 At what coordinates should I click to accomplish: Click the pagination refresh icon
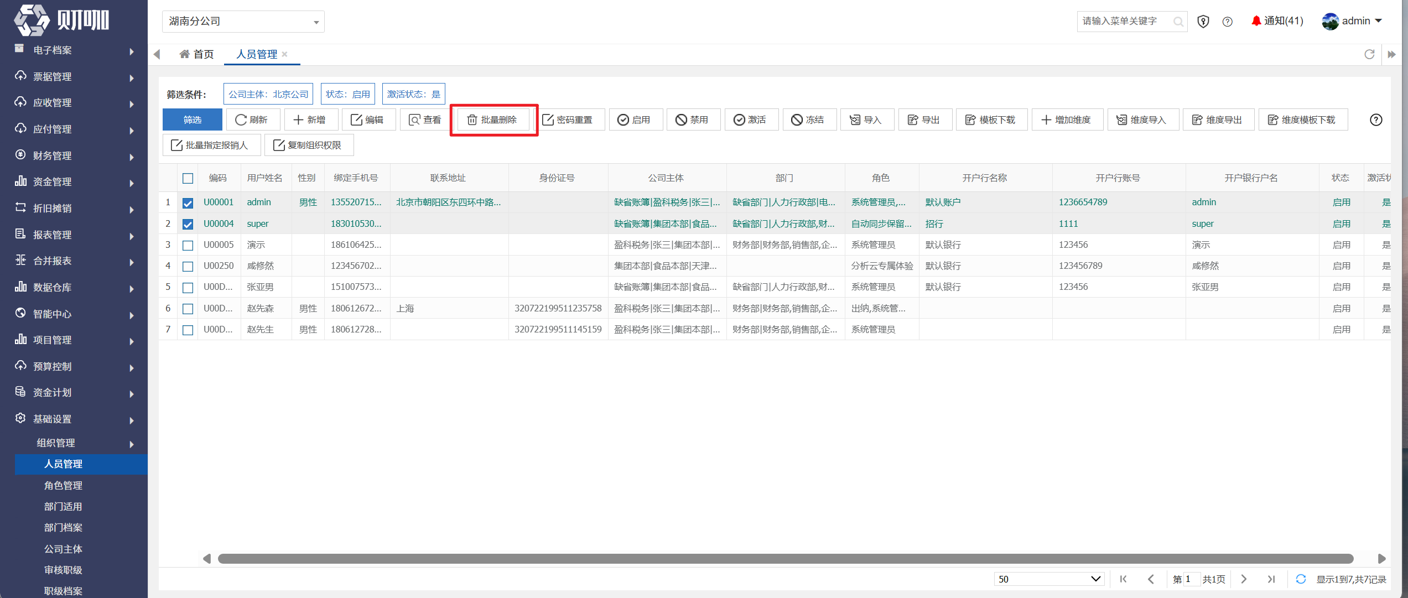[1301, 579]
